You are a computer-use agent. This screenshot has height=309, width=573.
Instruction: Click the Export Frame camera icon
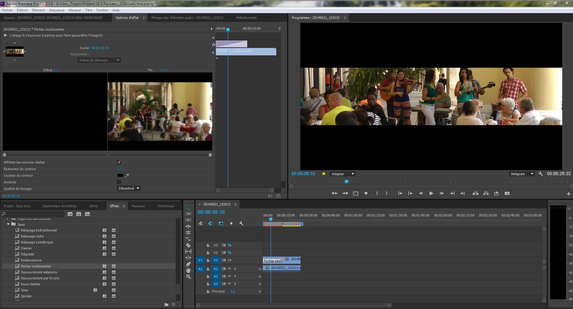pyautogui.click(x=507, y=193)
